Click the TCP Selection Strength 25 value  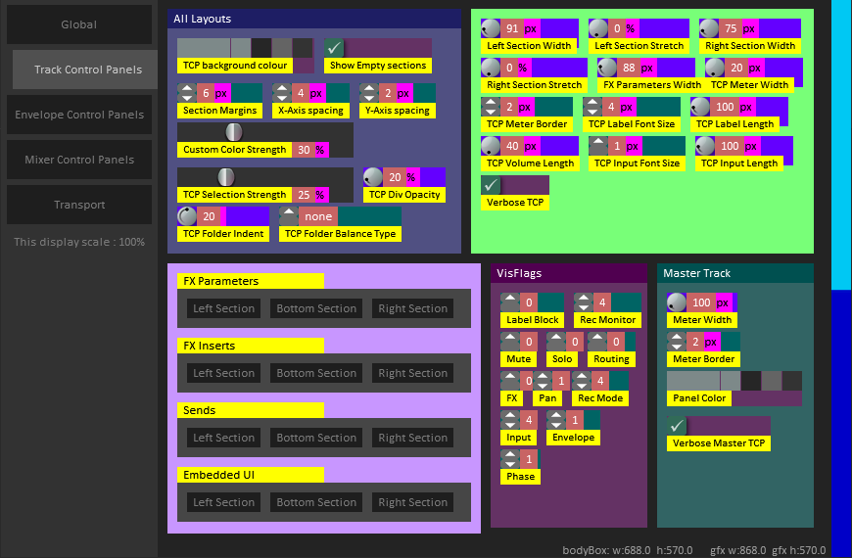[304, 195]
